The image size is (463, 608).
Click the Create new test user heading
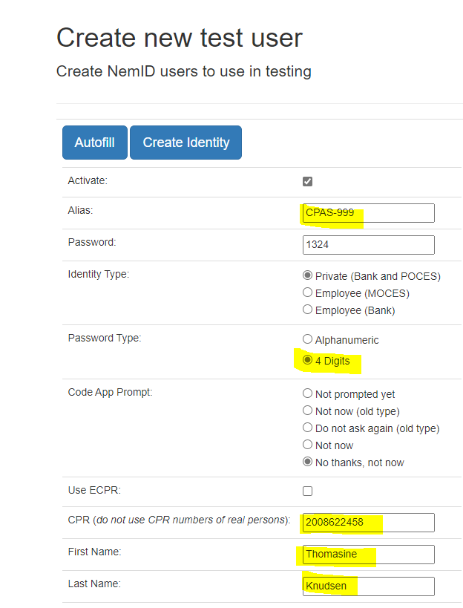179,37
